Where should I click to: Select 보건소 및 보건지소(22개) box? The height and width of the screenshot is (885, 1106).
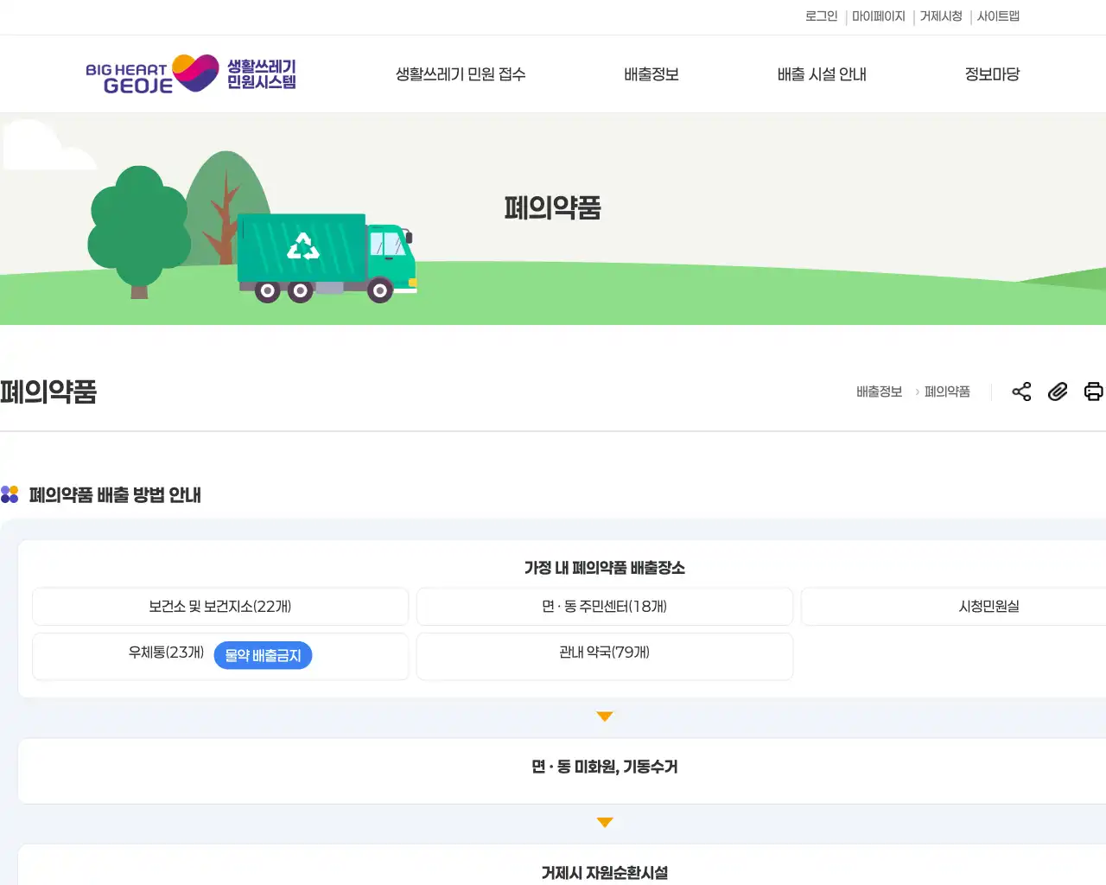tap(220, 607)
